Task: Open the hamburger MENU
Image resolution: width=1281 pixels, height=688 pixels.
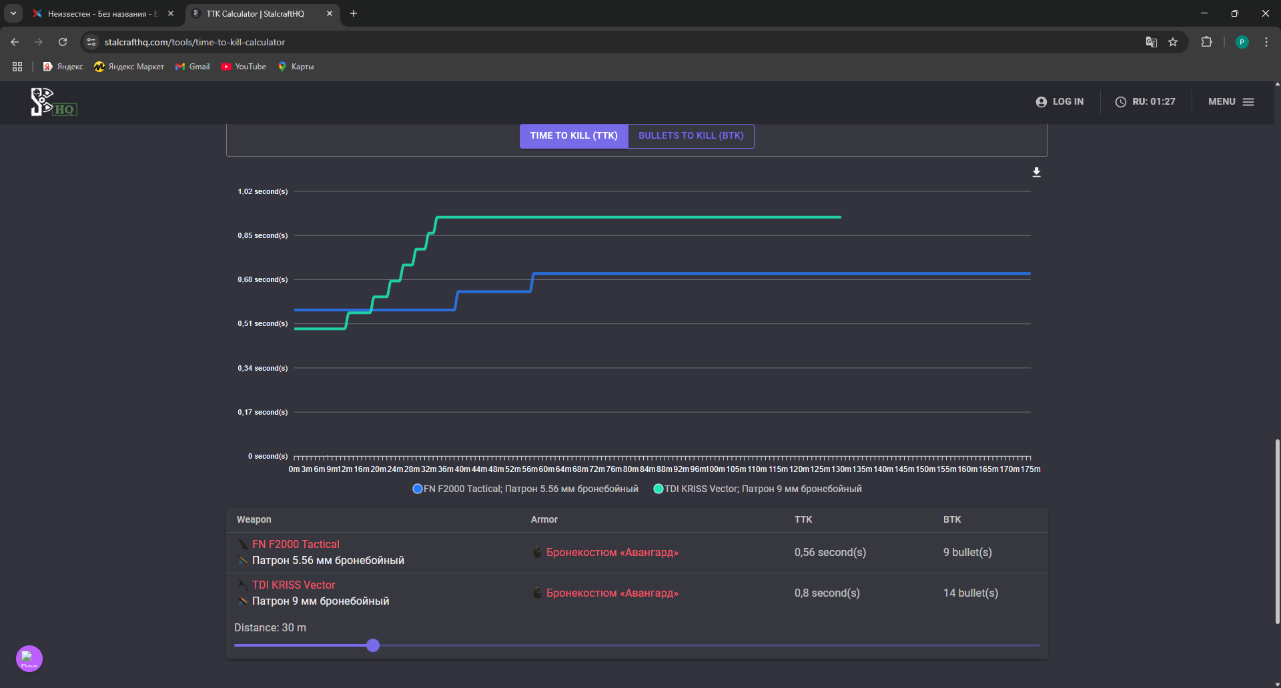Action: coord(1231,102)
